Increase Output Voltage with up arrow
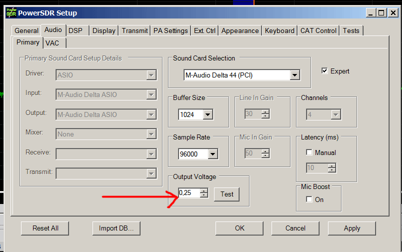The height and width of the screenshot is (252, 402). [203, 190]
